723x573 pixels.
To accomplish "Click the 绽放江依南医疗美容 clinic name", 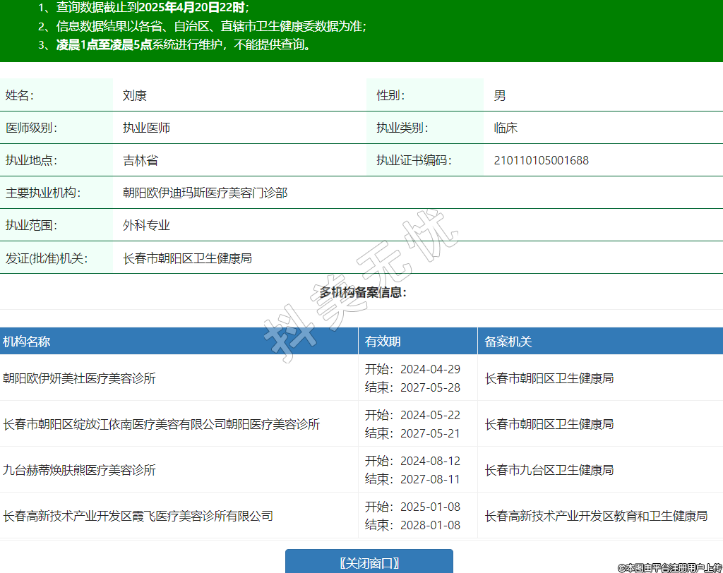I will tap(161, 424).
